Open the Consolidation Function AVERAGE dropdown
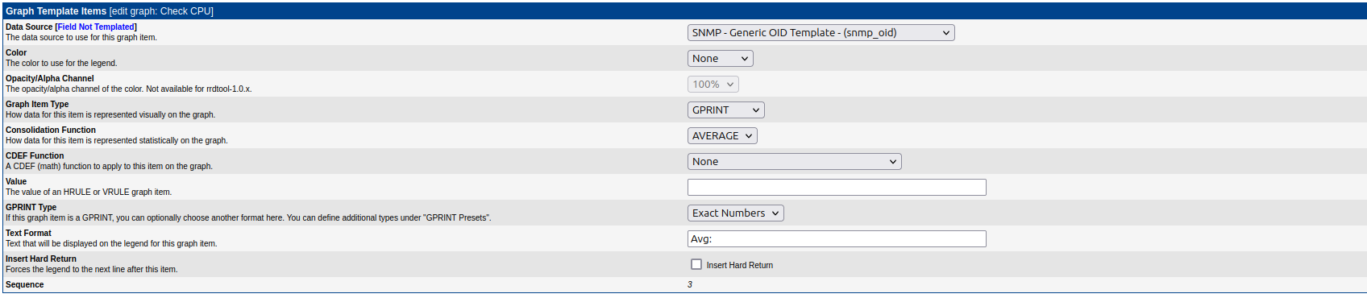 point(722,136)
